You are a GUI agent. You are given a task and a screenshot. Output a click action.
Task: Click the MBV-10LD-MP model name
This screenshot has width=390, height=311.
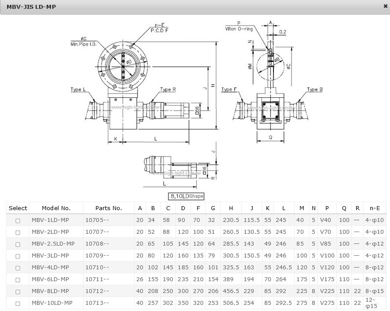click(52, 303)
